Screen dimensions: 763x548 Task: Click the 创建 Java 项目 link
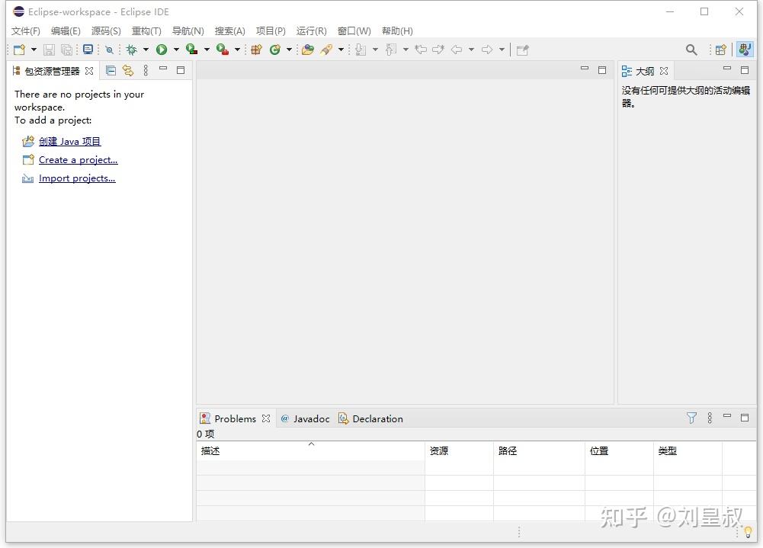tap(69, 142)
